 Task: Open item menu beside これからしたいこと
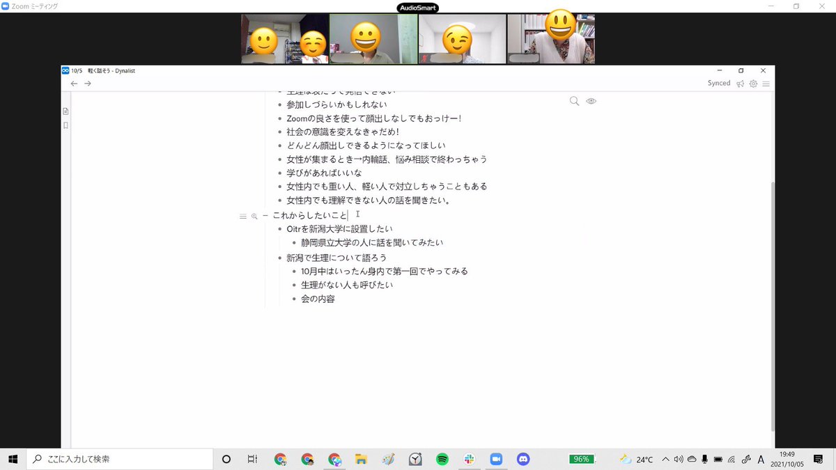(243, 217)
